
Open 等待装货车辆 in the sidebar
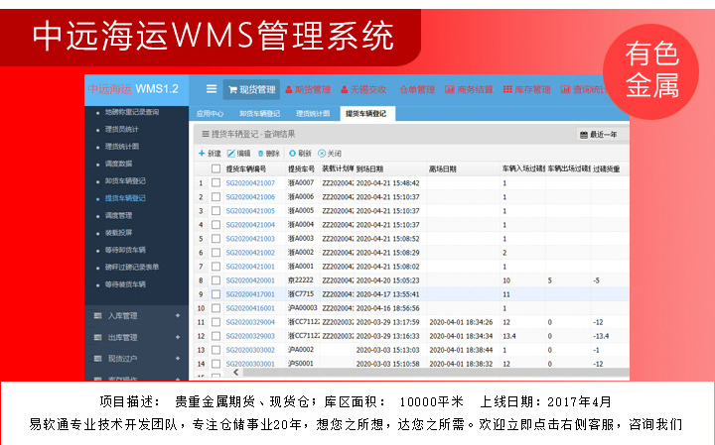pos(125,284)
